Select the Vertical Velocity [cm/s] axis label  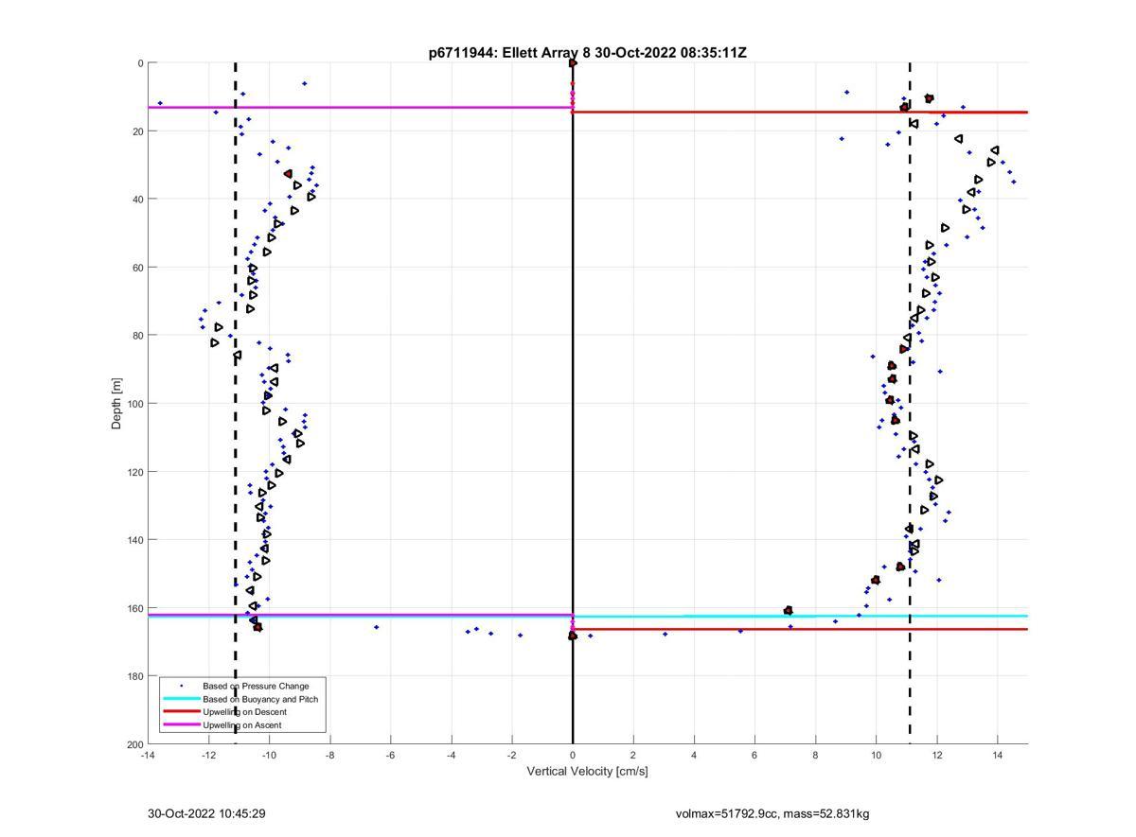[587, 771]
